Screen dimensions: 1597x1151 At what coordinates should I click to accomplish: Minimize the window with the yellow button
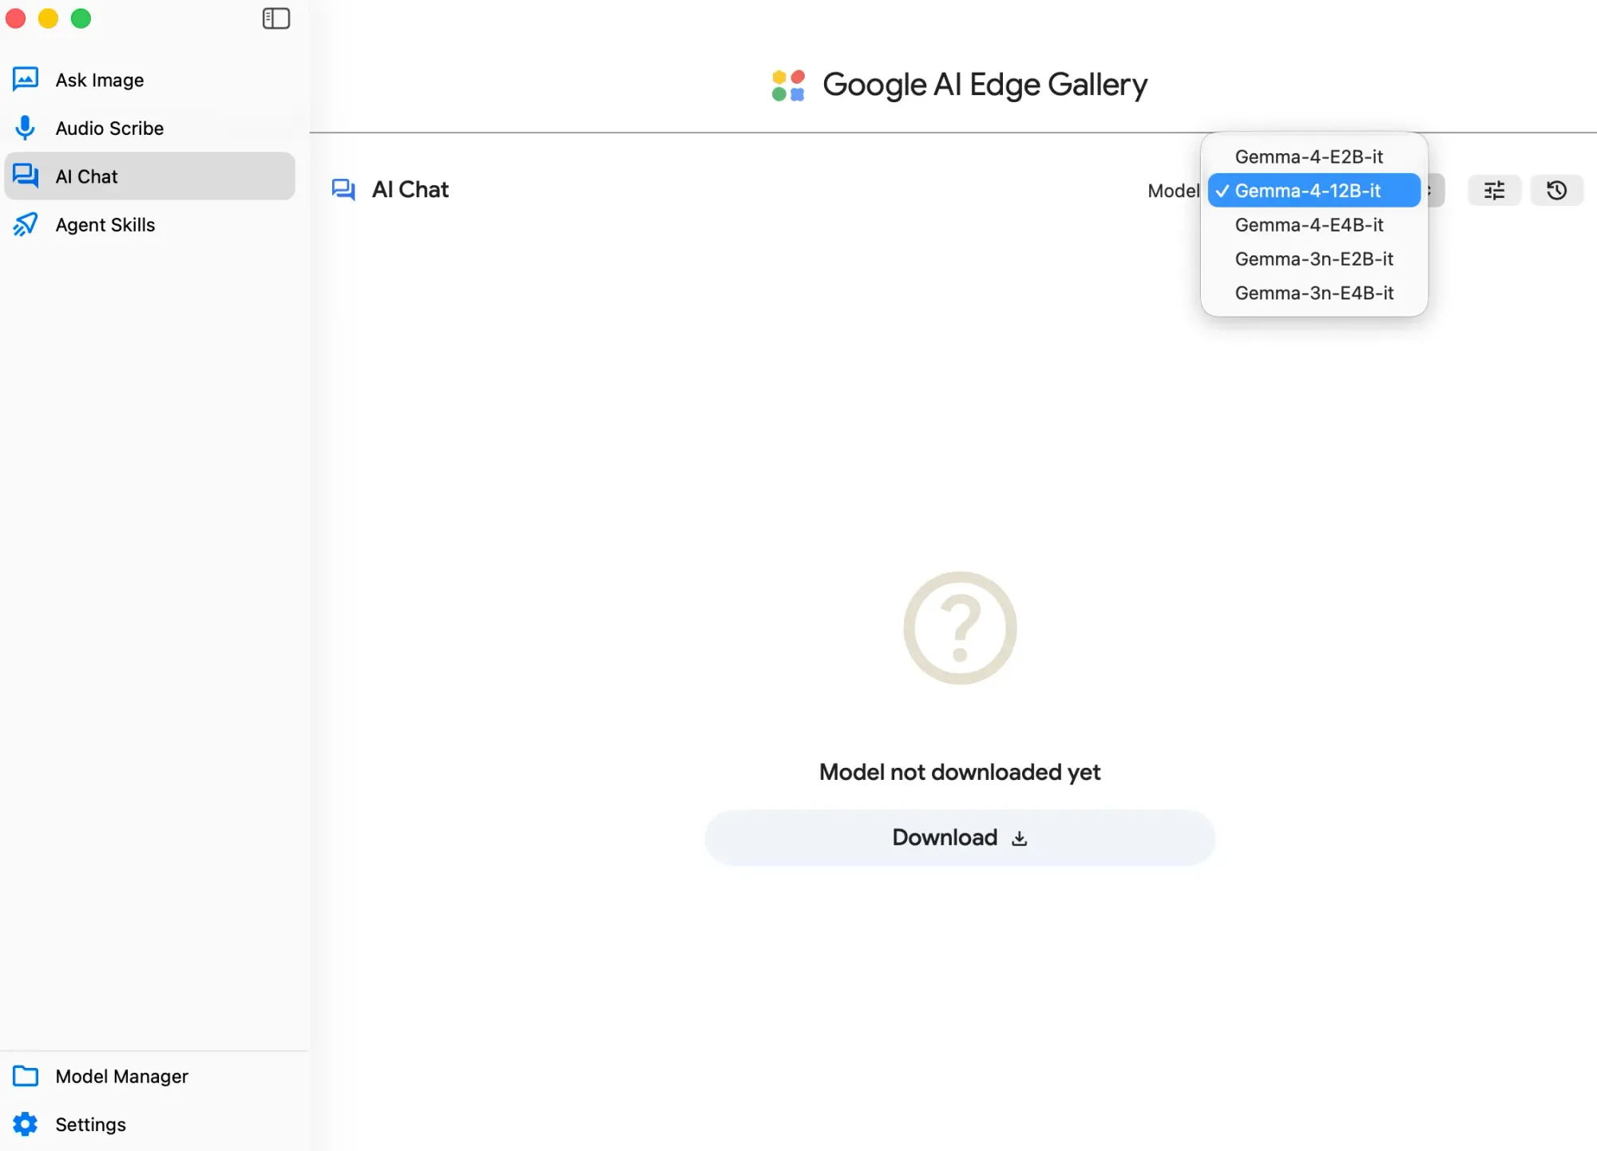(x=49, y=18)
